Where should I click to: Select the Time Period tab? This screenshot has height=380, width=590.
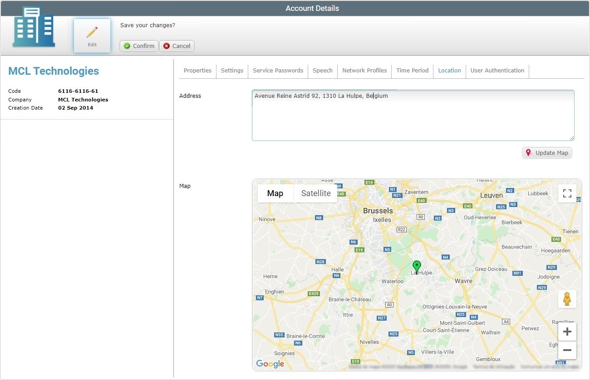[x=412, y=71]
